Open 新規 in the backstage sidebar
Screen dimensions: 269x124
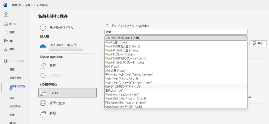12,32
